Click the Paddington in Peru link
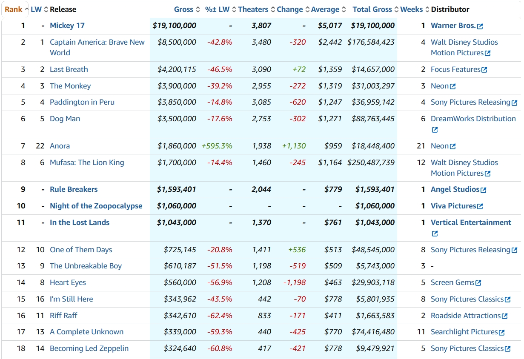This screenshot has height=359, width=524. [82, 102]
